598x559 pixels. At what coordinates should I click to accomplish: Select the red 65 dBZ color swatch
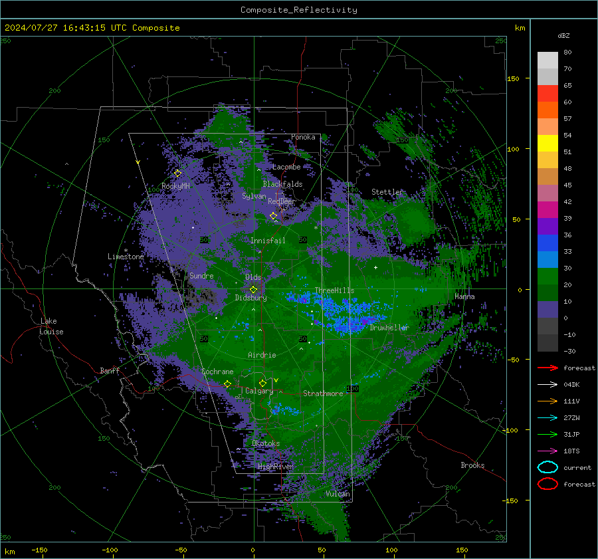coord(548,93)
